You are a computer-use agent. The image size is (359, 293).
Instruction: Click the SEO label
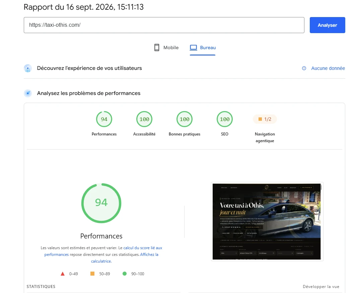[225, 134]
